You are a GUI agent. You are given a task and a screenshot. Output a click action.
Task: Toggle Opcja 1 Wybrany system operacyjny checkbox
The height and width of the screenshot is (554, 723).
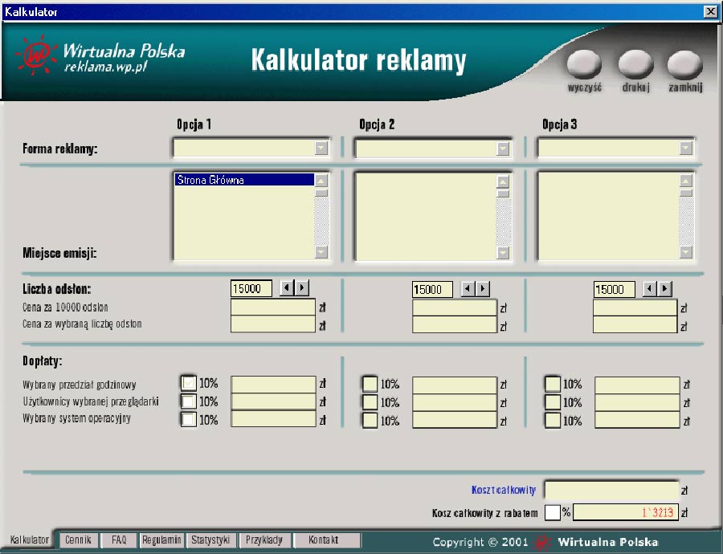pyautogui.click(x=188, y=419)
